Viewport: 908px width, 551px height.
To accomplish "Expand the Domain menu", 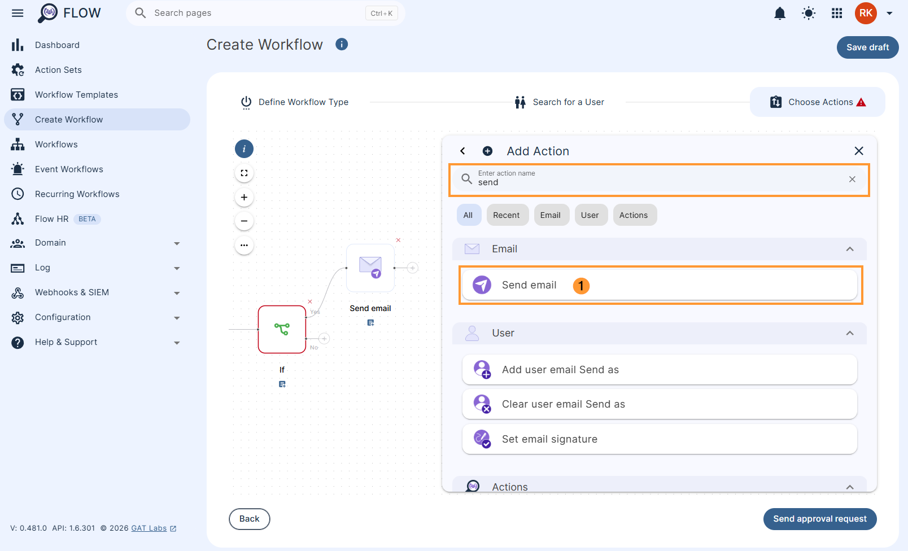I will coord(97,243).
